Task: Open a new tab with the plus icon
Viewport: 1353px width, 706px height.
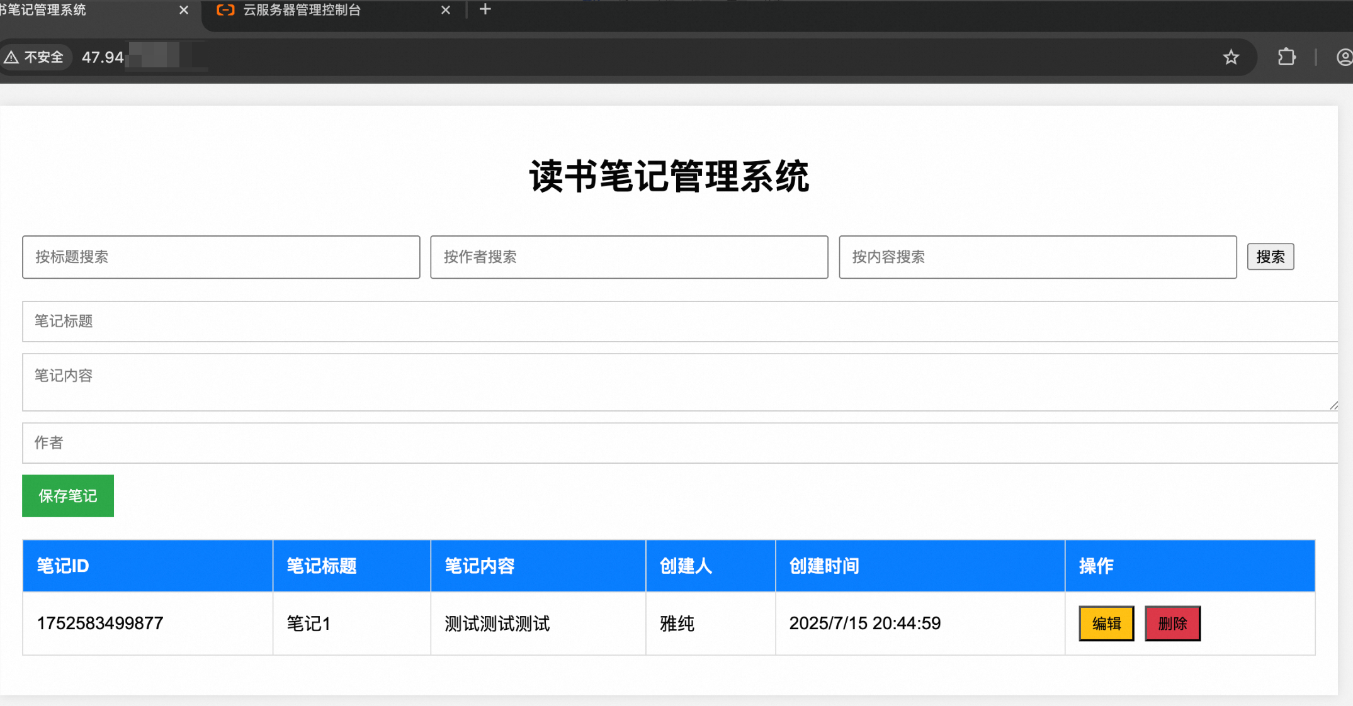Action: [x=485, y=9]
